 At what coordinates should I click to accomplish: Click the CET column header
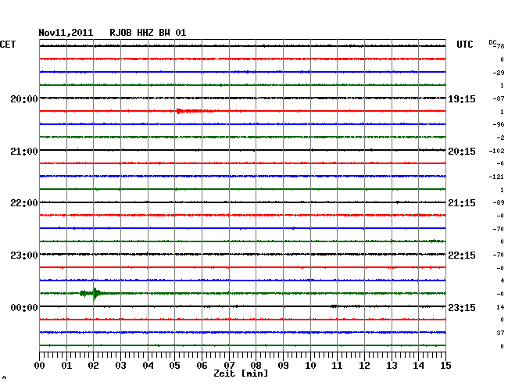click(x=8, y=44)
